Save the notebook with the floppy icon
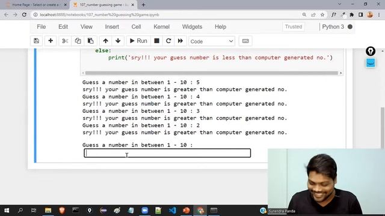The image size is (385, 216). [x=36, y=41]
